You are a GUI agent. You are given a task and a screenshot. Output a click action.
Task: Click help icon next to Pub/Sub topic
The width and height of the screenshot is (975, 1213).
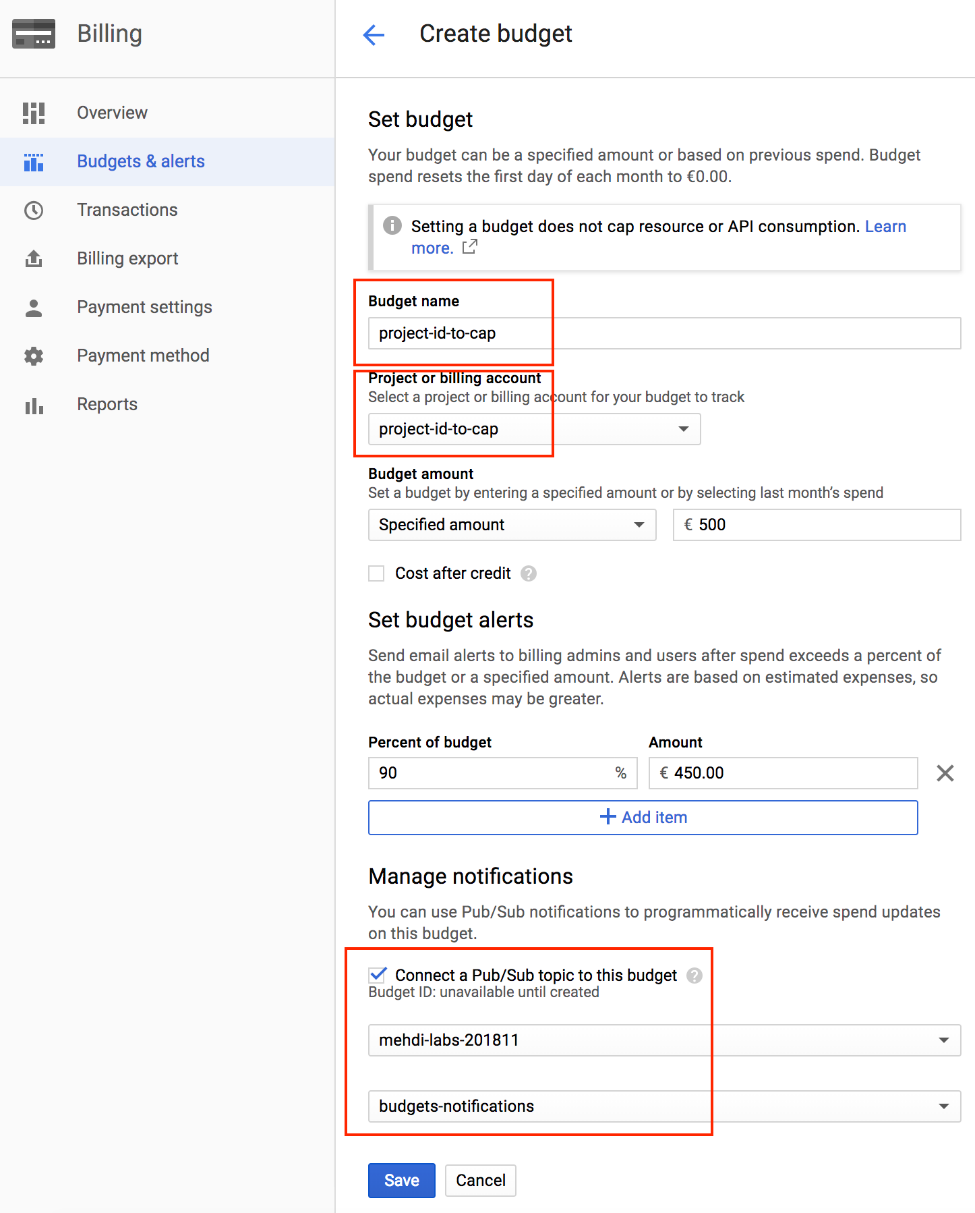click(x=694, y=976)
